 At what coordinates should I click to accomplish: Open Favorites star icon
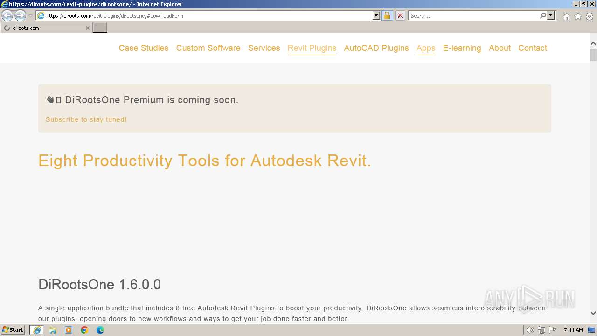point(578,16)
